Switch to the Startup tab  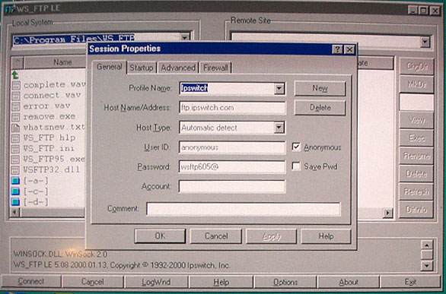click(142, 68)
